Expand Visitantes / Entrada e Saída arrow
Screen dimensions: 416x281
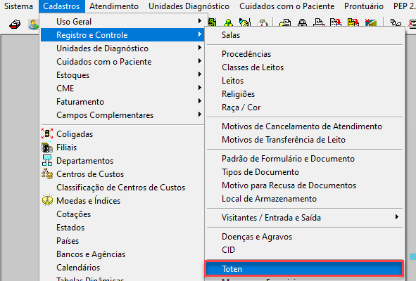(396, 217)
